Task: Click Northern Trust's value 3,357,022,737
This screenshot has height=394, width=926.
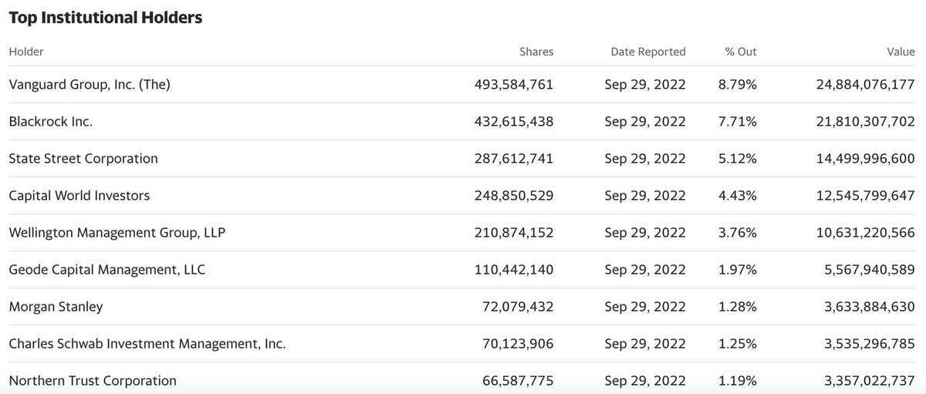Action: coord(870,381)
